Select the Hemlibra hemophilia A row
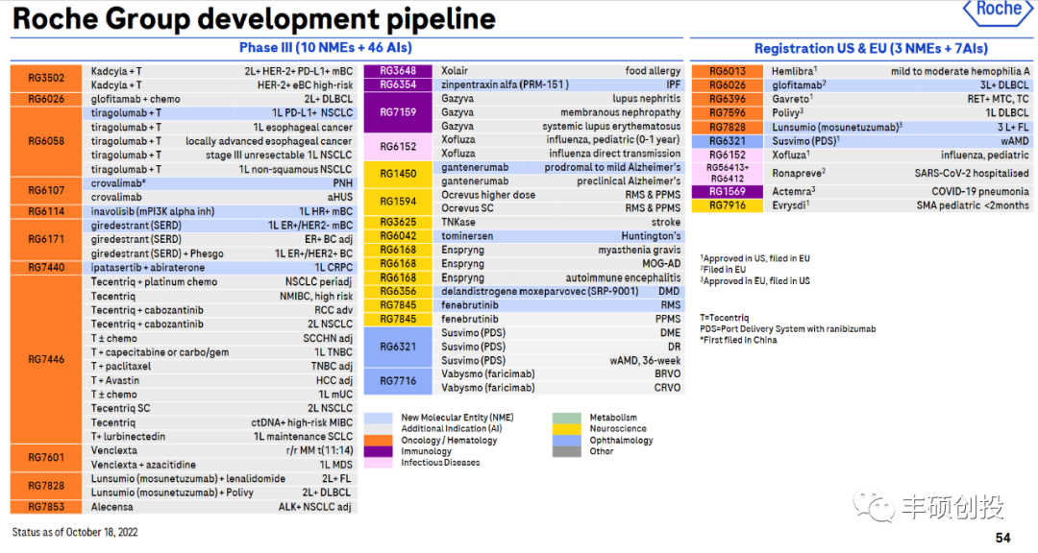The width and height of the screenshot is (1038, 553). (x=900, y=71)
